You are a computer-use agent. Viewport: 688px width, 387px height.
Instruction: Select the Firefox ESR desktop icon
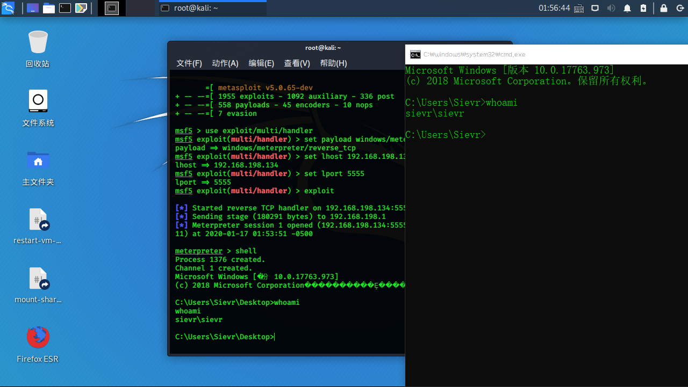pos(38,344)
